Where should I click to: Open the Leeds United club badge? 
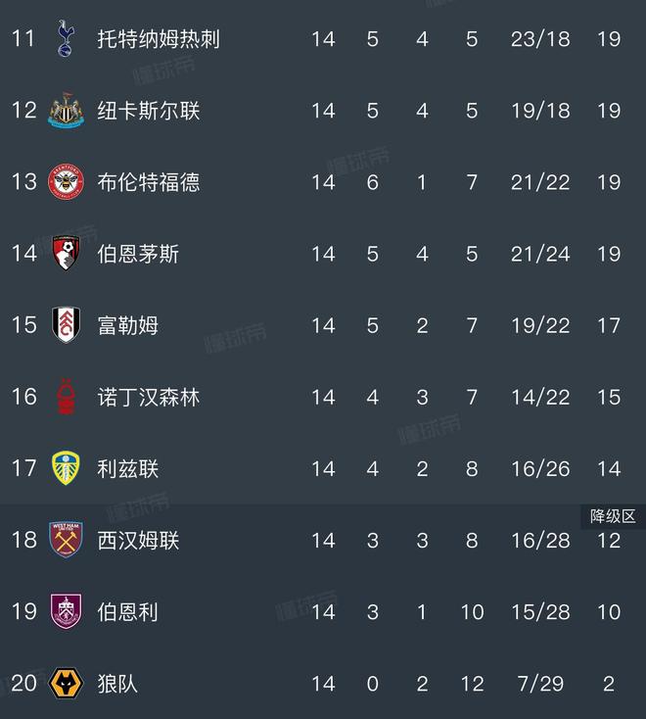click(67, 468)
